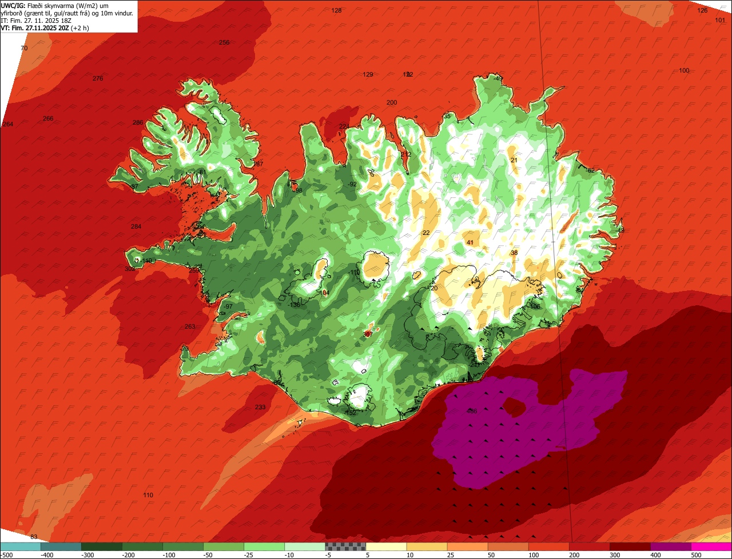Click the light green legend swatch between -25 and -10

pos(264,546)
